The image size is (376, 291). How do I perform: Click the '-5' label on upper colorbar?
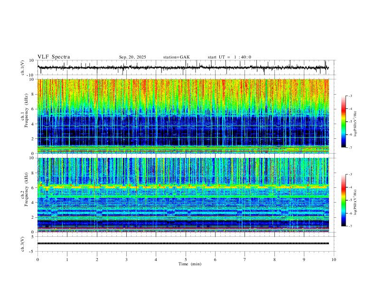click(x=350, y=122)
